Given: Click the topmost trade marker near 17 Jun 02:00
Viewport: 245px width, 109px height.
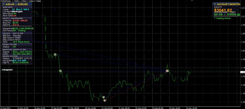Looking at the screenshot, I should coord(55,54).
